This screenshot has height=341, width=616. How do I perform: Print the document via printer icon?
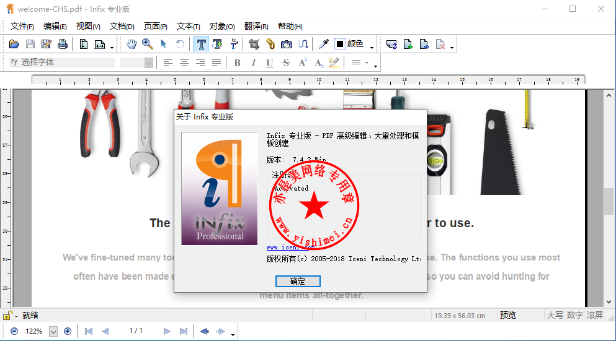63,44
